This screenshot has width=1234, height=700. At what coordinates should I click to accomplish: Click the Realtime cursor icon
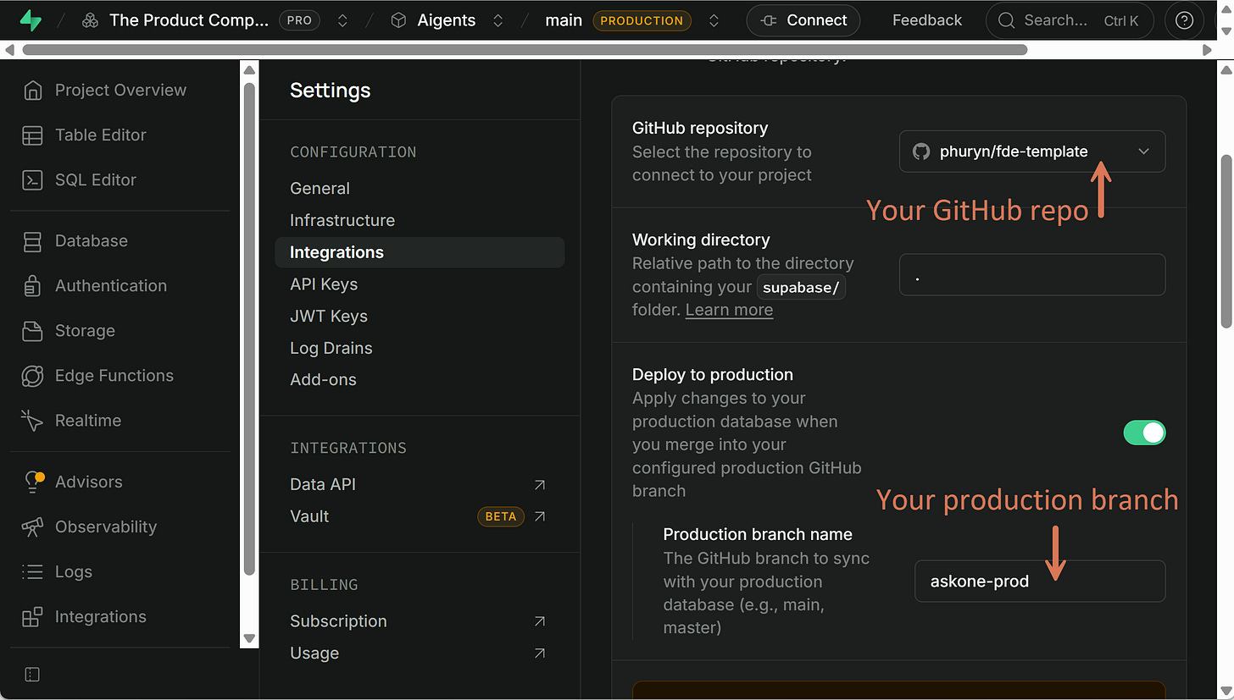pyautogui.click(x=32, y=421)
